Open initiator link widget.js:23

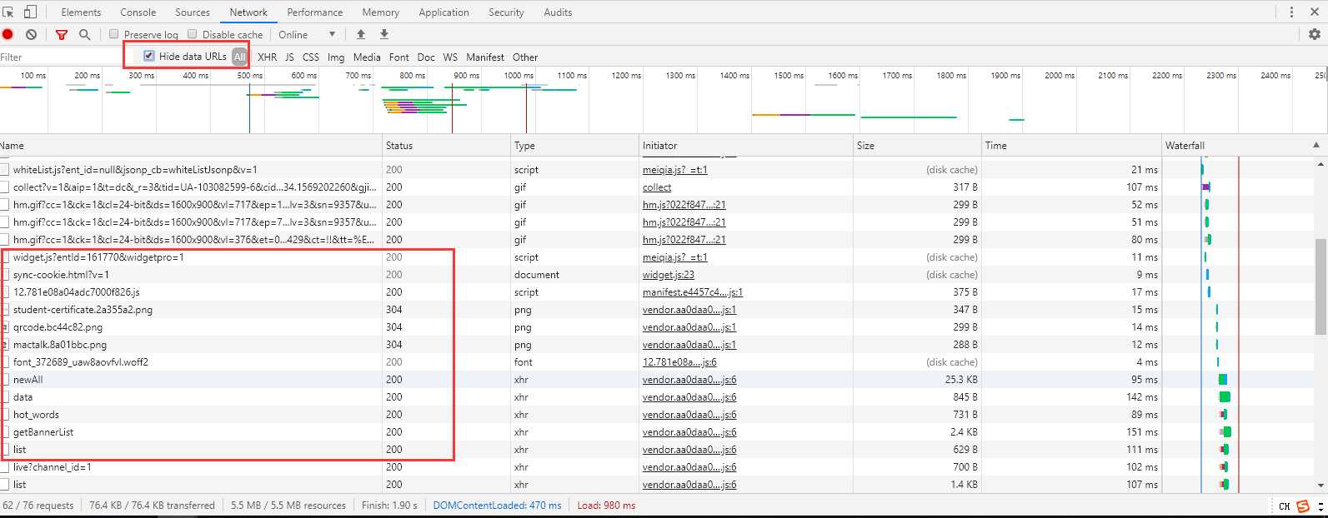coord(669,275)
